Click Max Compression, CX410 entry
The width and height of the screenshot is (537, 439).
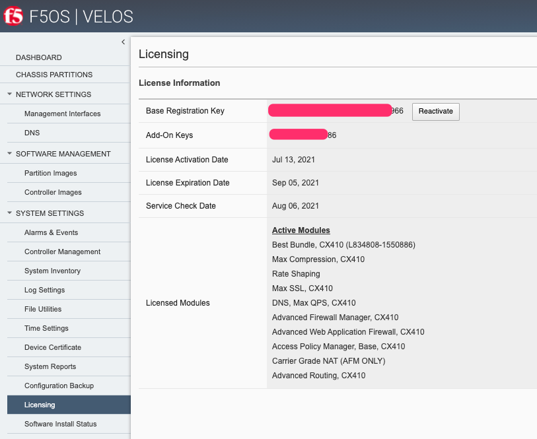318,259
